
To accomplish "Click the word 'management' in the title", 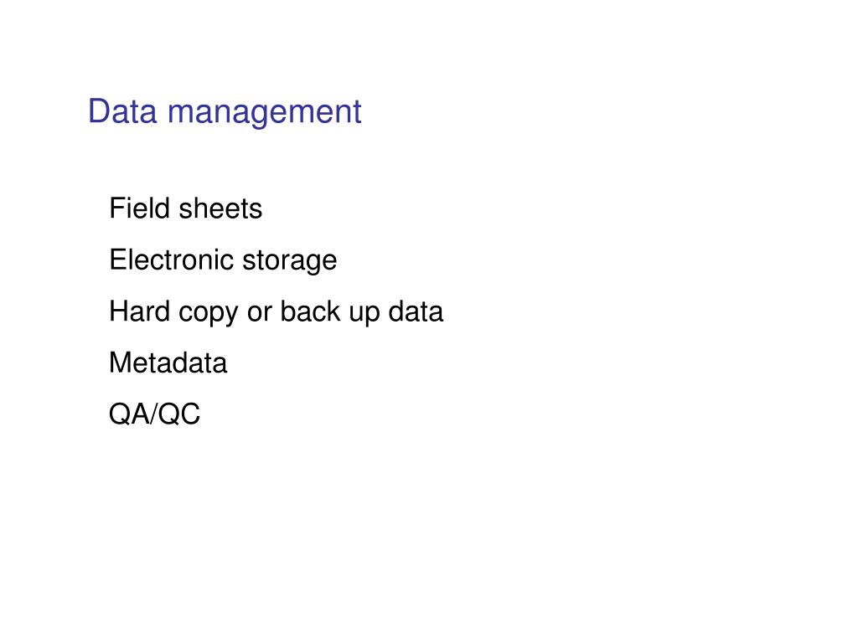I will (264, 114).
